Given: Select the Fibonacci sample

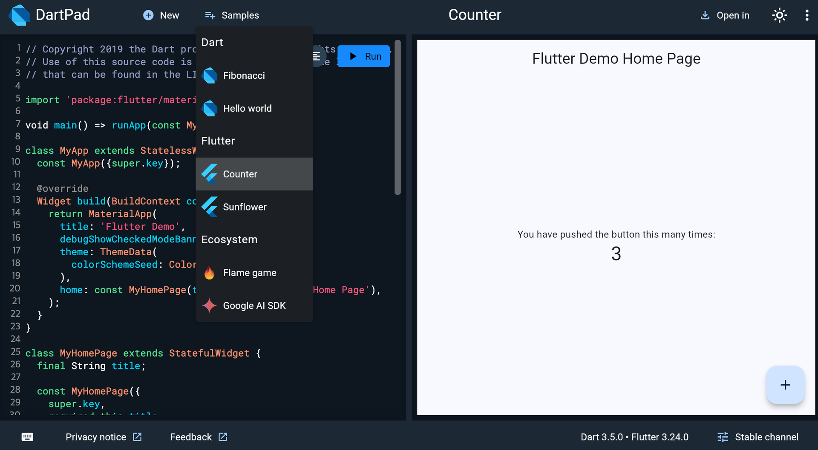Looking at the screenshot, I should point(254,75).
